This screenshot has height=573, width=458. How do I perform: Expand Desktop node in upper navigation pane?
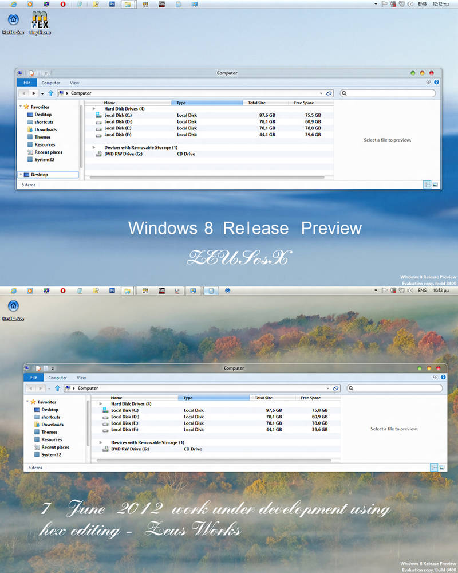[x=21, y=174]
